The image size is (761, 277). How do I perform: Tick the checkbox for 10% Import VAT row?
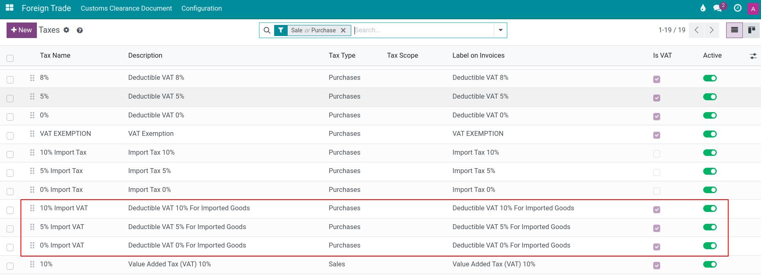(10, 210)
